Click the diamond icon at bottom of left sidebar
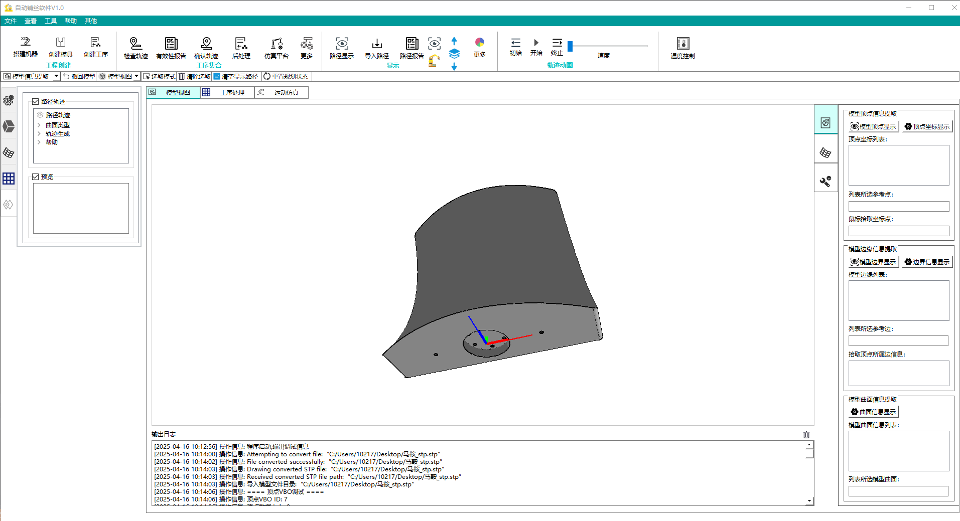Image resolution: width=960 pixels, height=521 pixels. click(x=9, y=205)
